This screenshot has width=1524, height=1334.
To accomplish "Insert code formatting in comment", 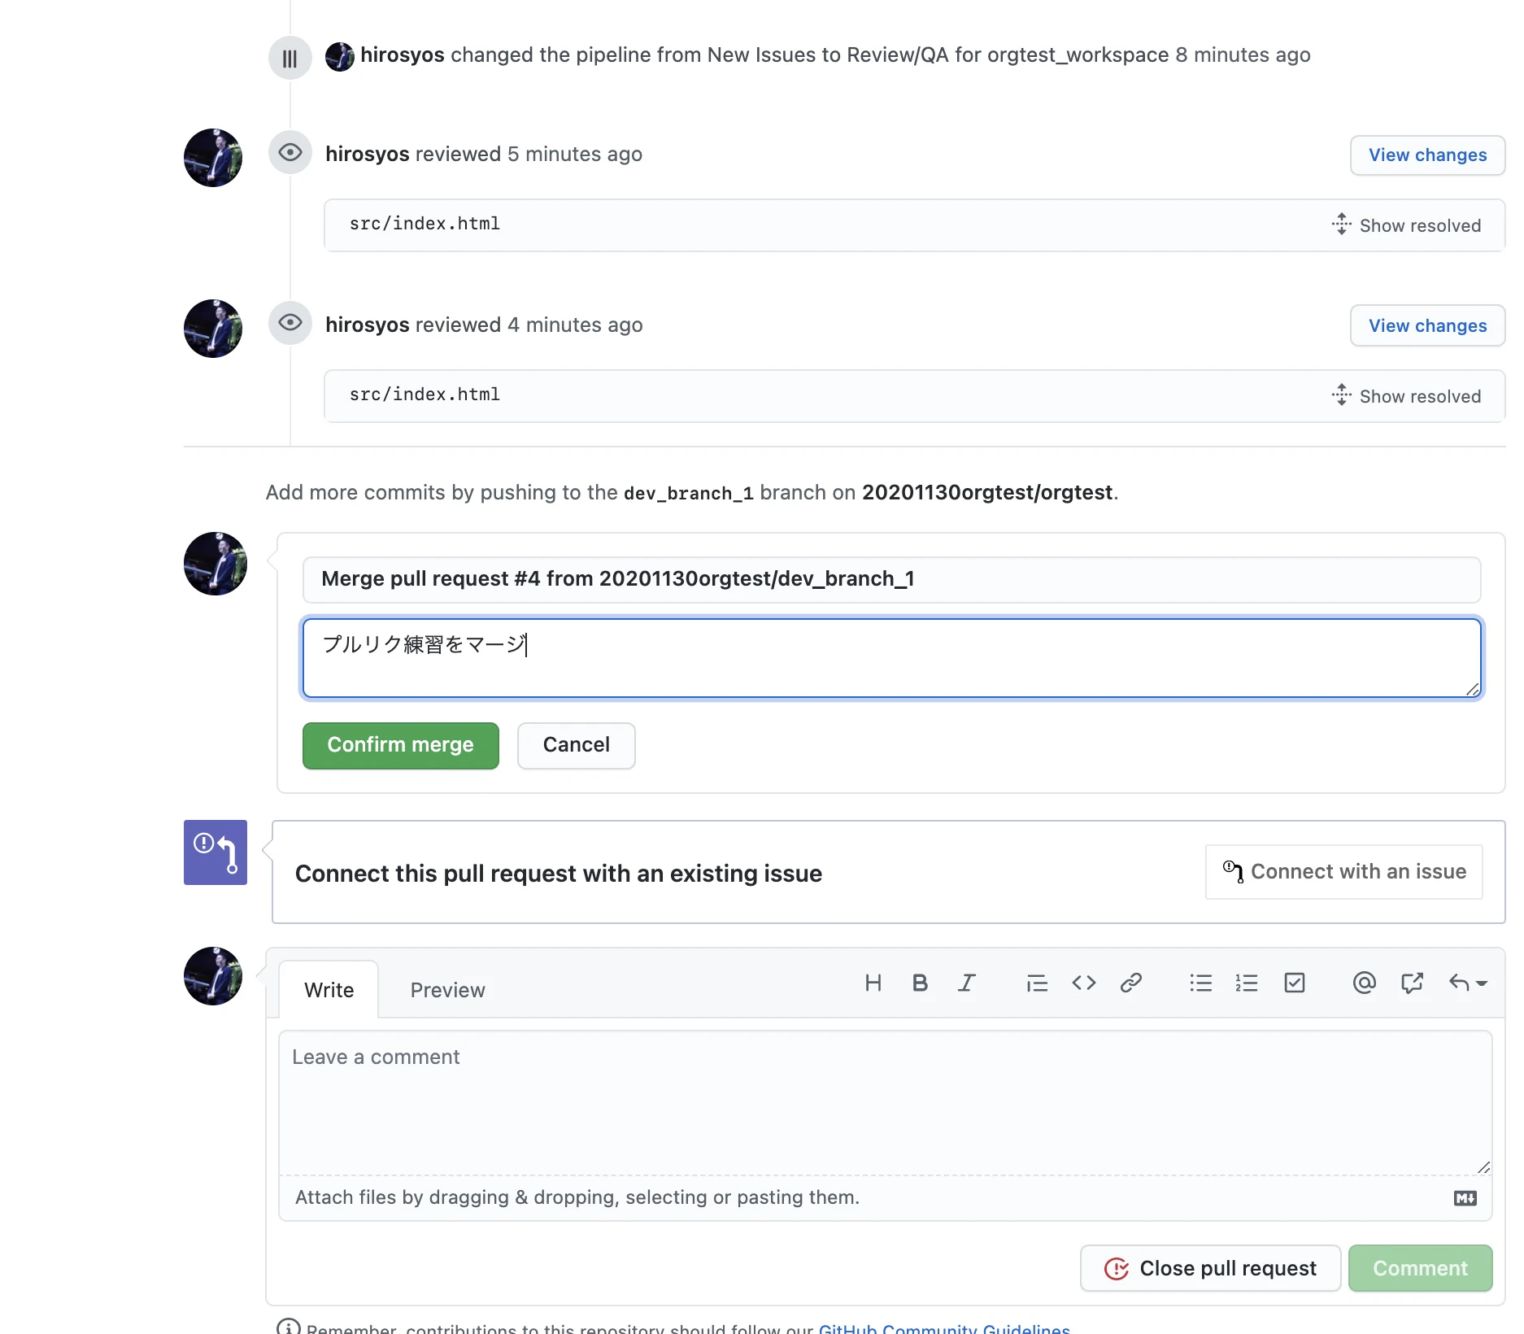I will click(1084, 983).
